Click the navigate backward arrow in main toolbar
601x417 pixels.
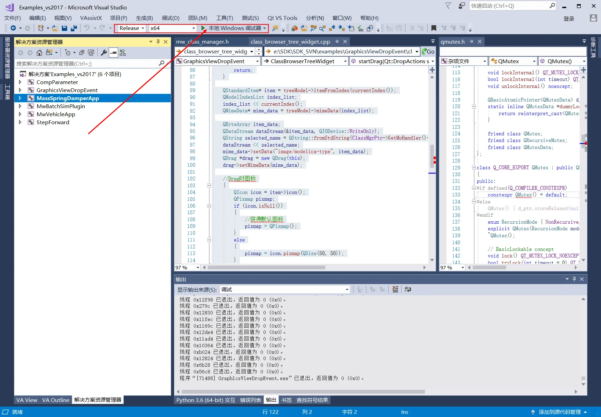tap(13, 28)
